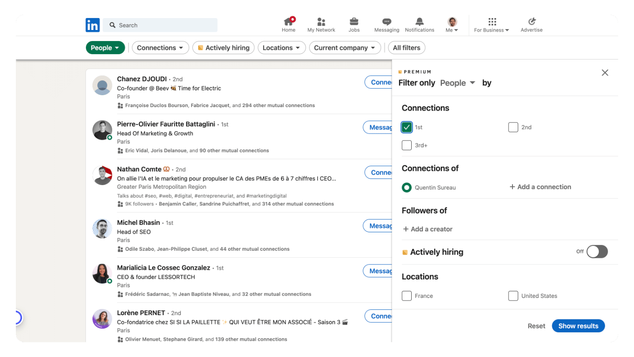634x357 pixels.
Task: Click Show results button
Action: coord(579,326)
